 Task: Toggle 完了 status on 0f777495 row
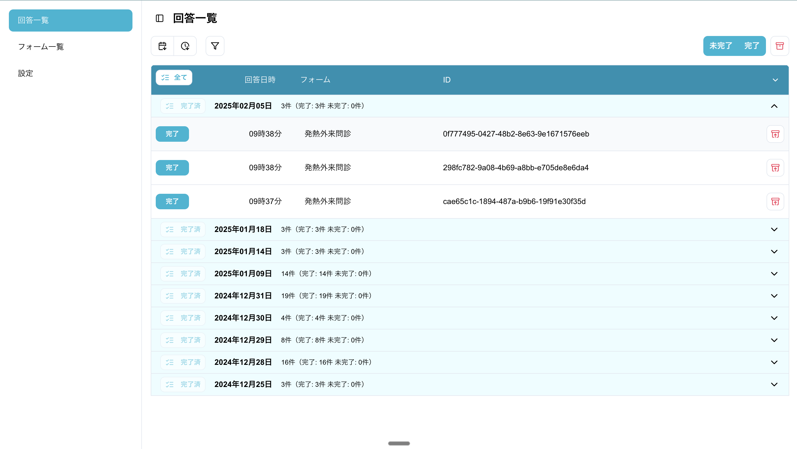[172, 134]
